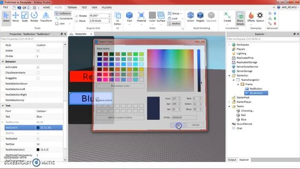Click the Undo icon in title toolbar
Image resolution: width=300 pixels, height=169 pixels.
point(19,8)
